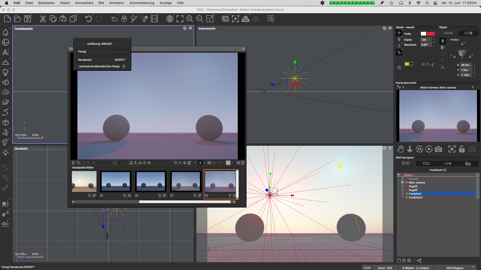
Task: Open the Atmosphäre menu
Action: (x=84, y=3)
